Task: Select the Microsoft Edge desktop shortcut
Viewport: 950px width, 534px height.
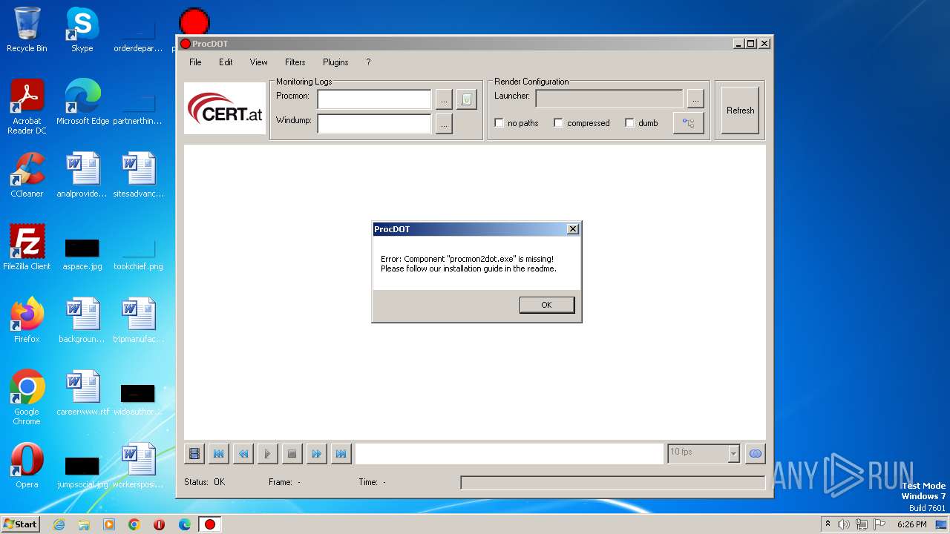Action: point(82,102)
